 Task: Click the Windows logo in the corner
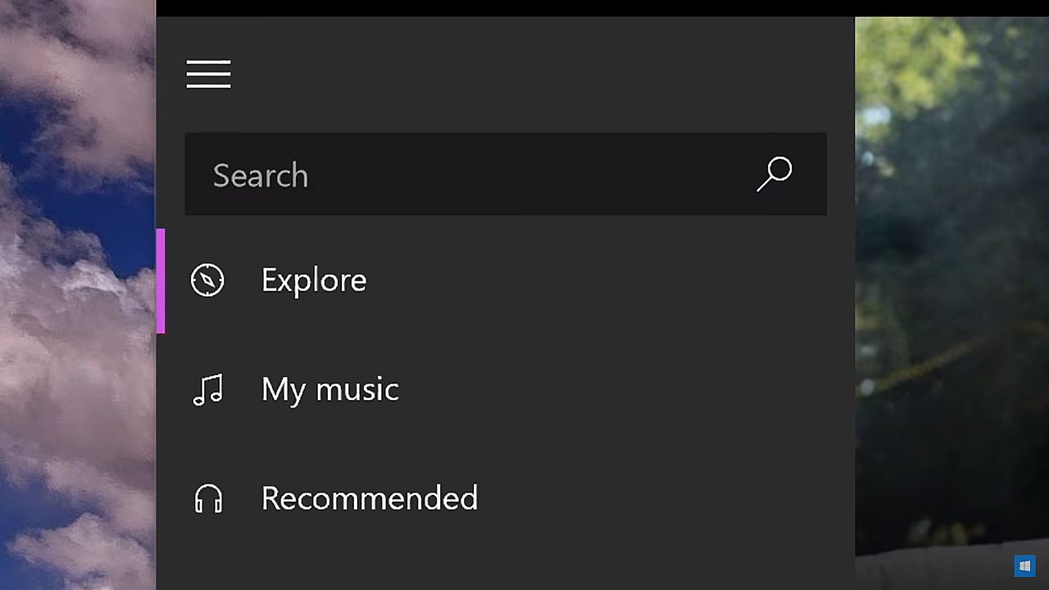tap(1024, 565)
